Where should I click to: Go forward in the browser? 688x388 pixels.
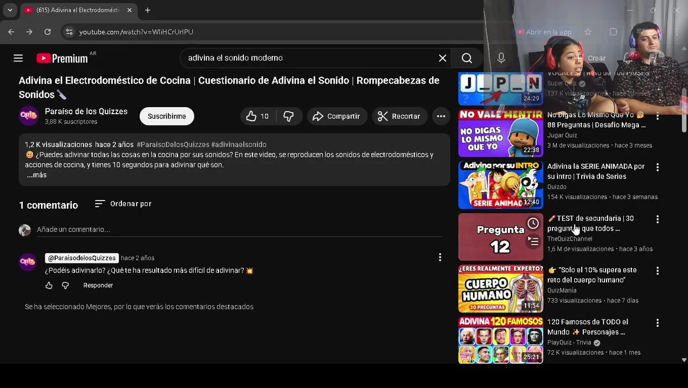tap(29, 32)
